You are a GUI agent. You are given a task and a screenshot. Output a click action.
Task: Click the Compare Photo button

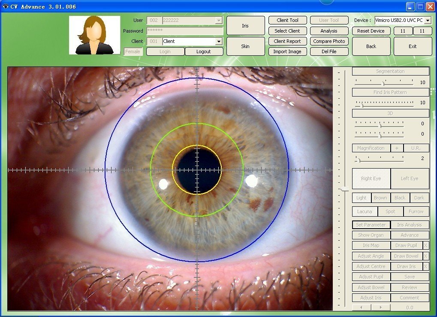(329, 41)
